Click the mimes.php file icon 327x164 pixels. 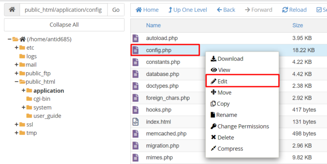click(x=136, y=157)
